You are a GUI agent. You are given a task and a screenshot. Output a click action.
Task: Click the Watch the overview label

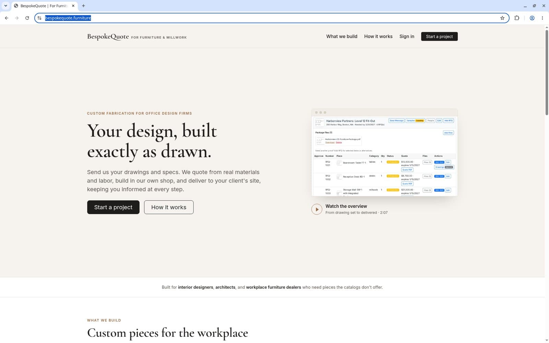[346, 206]
